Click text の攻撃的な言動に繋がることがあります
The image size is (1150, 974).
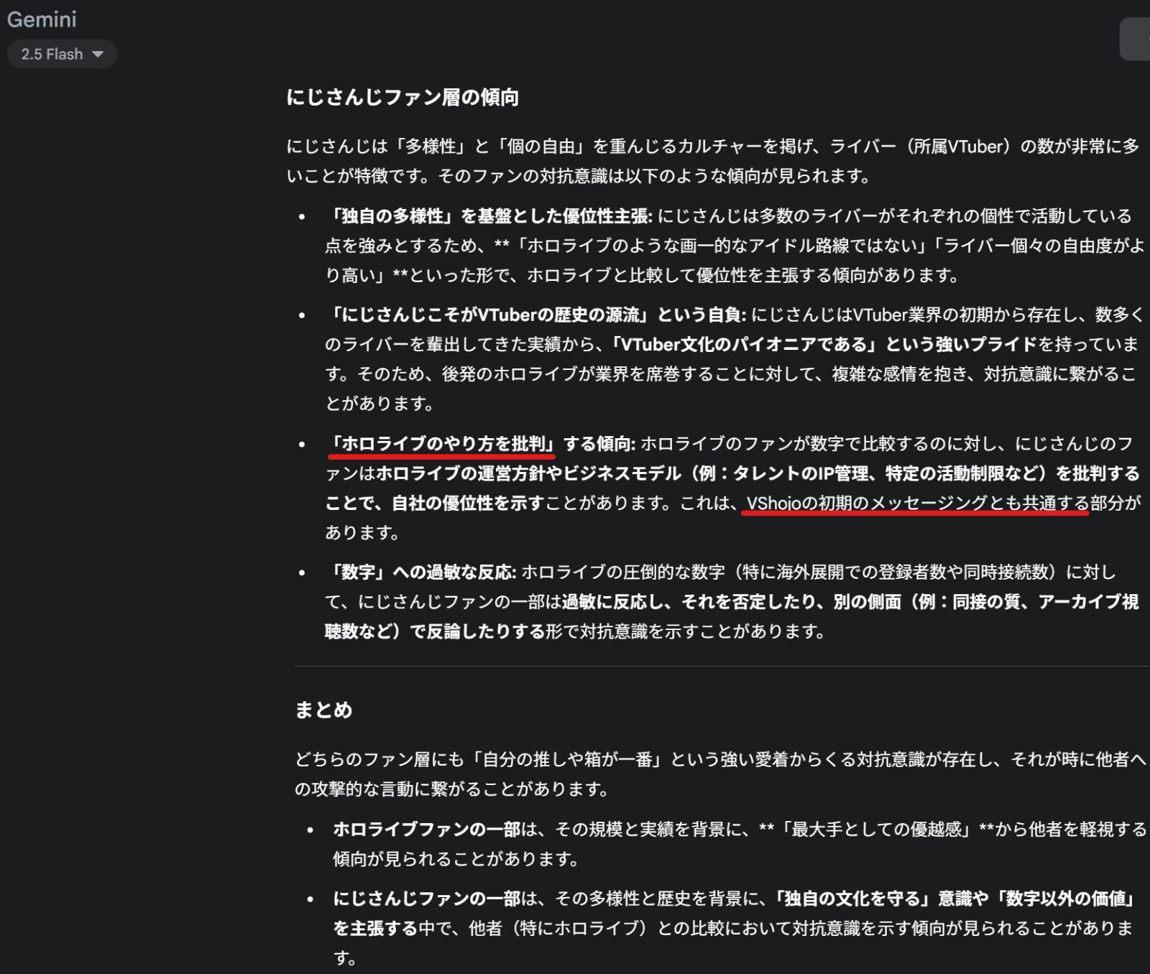(452, 789)
